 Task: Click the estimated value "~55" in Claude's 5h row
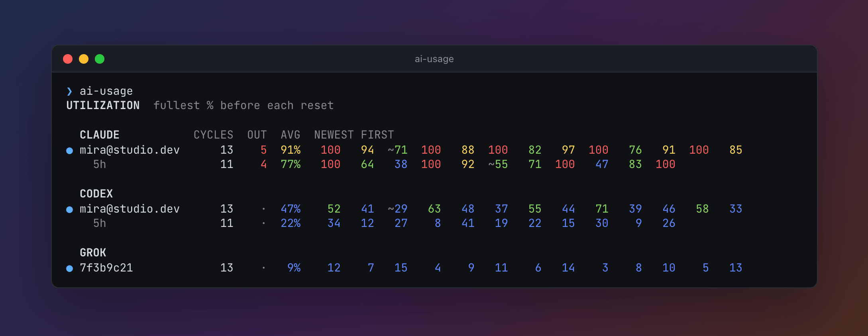(x=498, y=164)
